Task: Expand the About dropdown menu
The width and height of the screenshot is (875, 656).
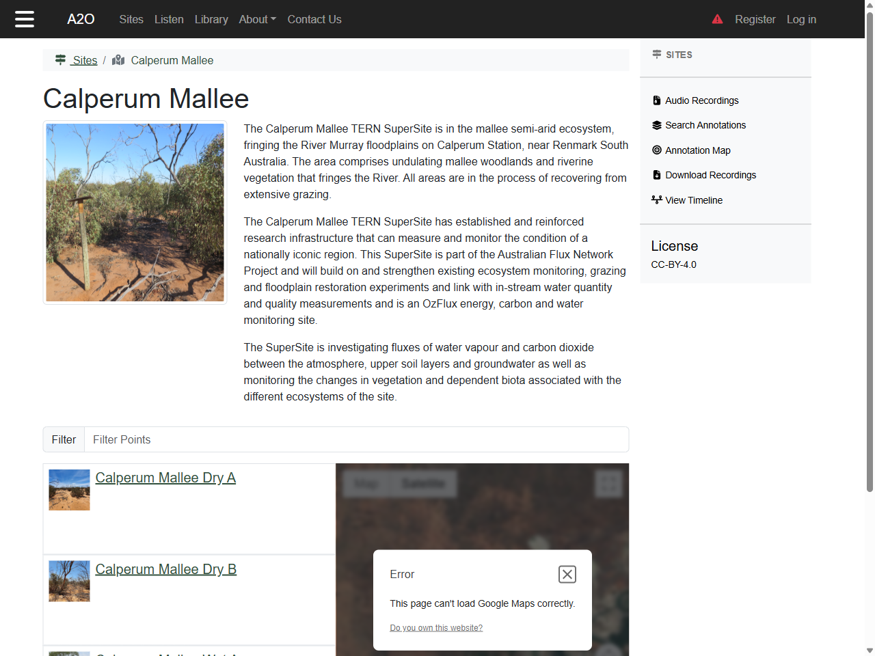Action: click(x=258, y=19)
